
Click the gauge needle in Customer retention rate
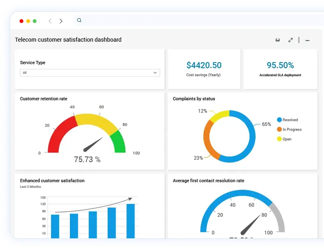point(93,143)
